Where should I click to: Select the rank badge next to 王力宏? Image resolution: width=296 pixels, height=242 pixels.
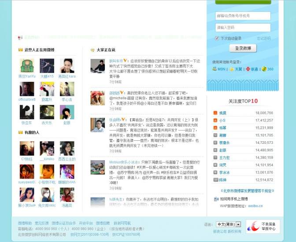click(215, 158)
